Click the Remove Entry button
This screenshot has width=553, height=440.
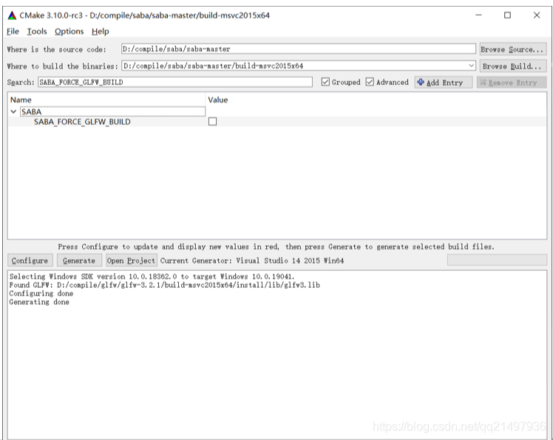tap(512, 83)
